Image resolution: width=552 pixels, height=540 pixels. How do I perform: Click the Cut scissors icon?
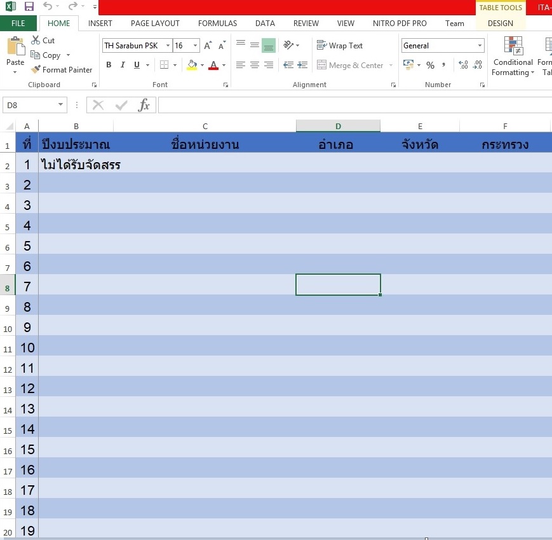pyautogui.click(x=36, y=40)
